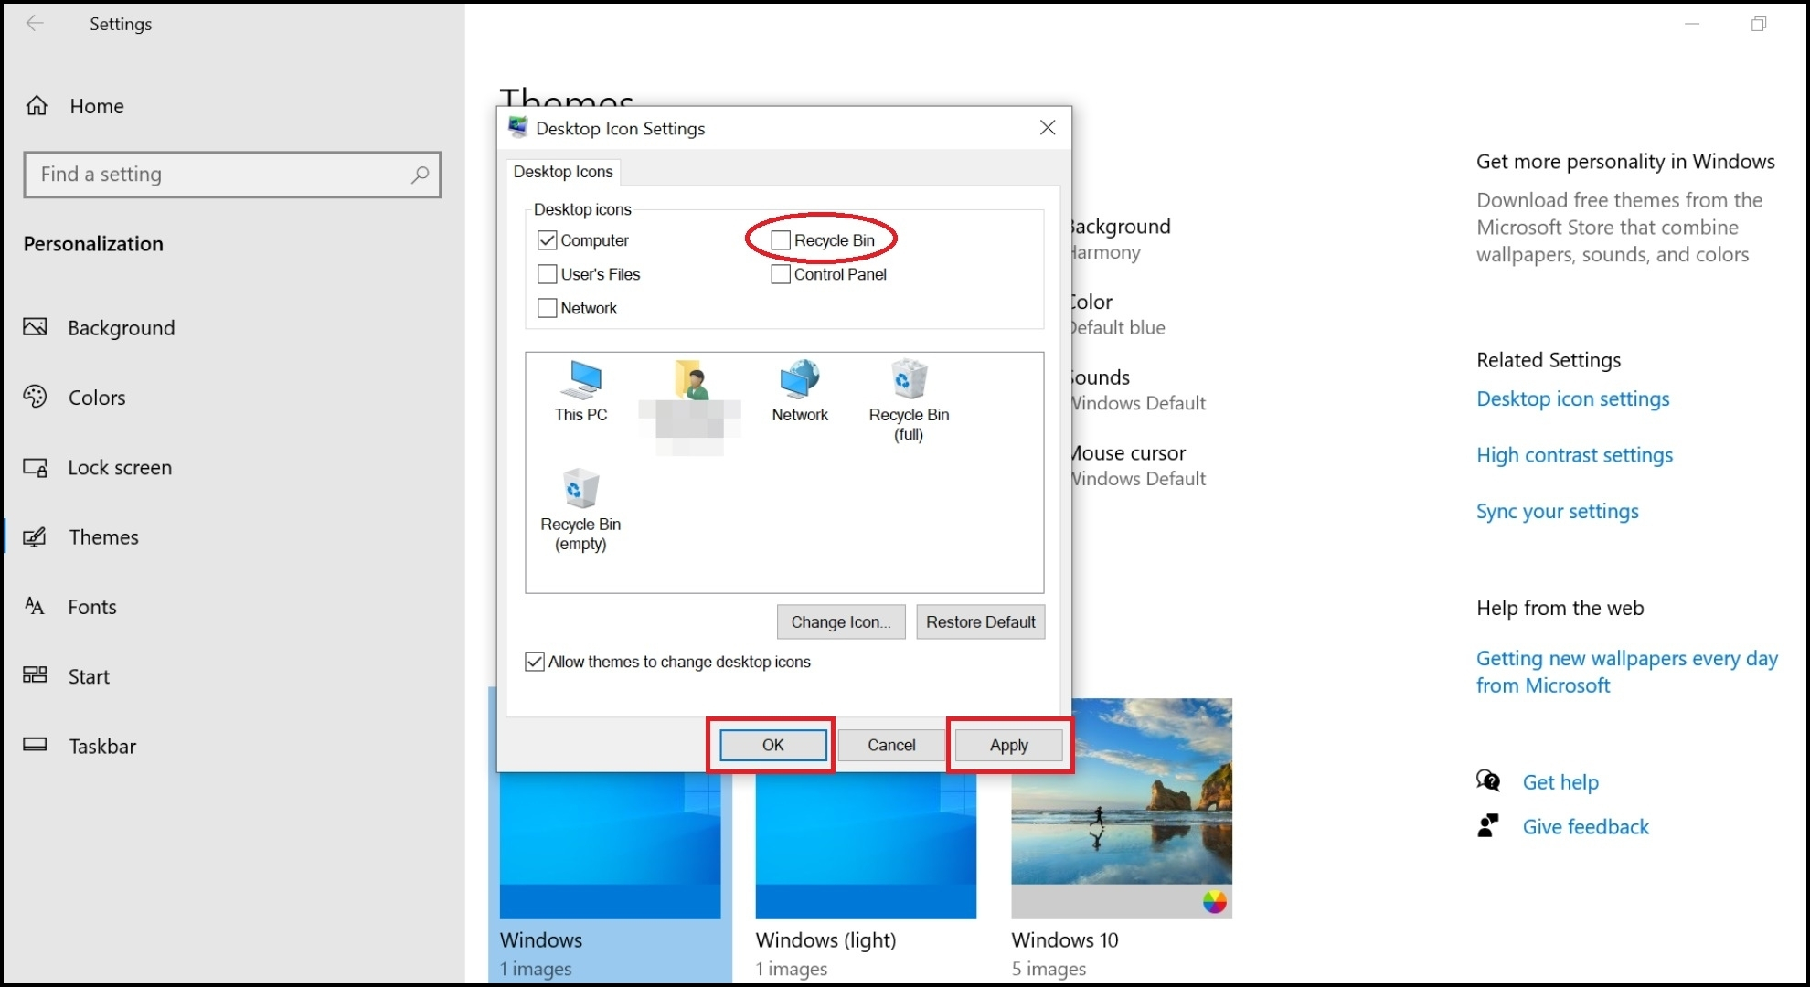Tick the Network desktop icon checkbox
This screenshot has width=1810, height=987.
(548, 308)
